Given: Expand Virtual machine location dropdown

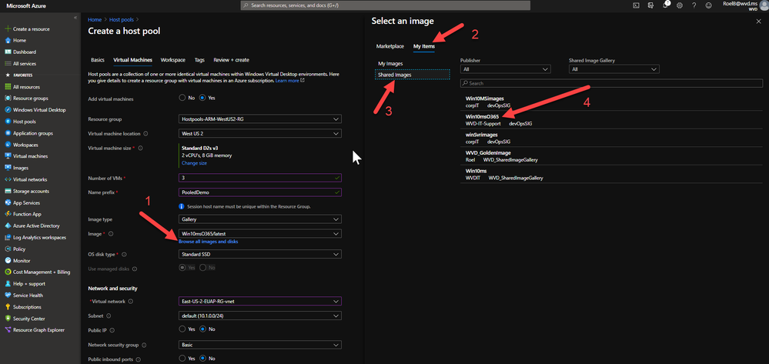Looking at the screenshot, I should (x=260, y=133).
